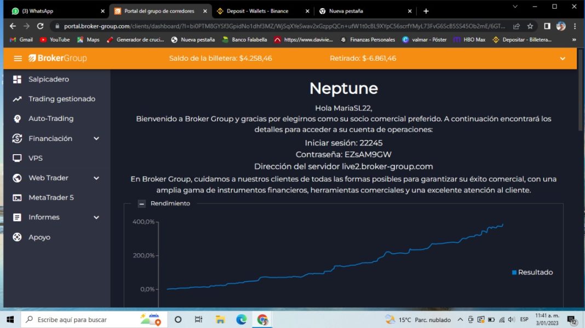Open the volume icon in system tray
Image resolution: width=585 pixels, height=328 pixels.
pyautogui.click(x=512, y=319)
